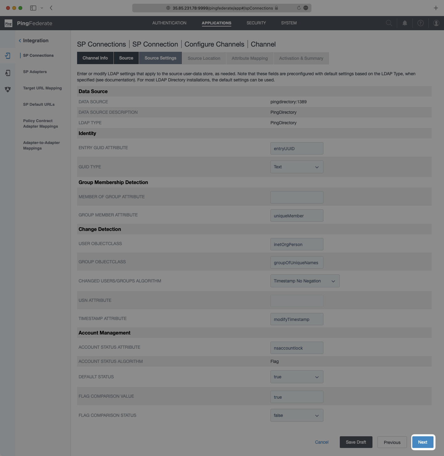The height and width of the screenshot is (456, 444).
Task: Click the PingFederate logo icon
Action: click(8, 23)
